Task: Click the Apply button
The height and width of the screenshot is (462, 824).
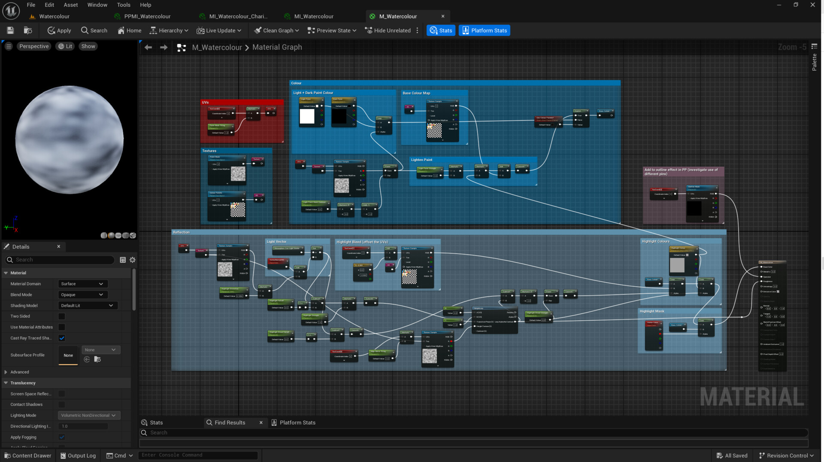Action: [x=59, y=30]
